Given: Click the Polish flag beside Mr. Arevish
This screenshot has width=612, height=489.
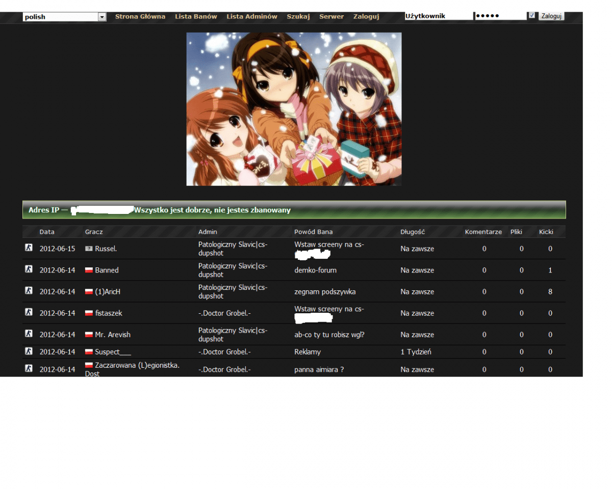Looking at the screenshot, I should point(89,334).
